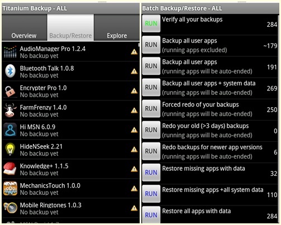Image resolution: width=281 pixels, height=225 pixels.
Task: Run Redo your old (>3 days) backups
Action: coord(151,130)
